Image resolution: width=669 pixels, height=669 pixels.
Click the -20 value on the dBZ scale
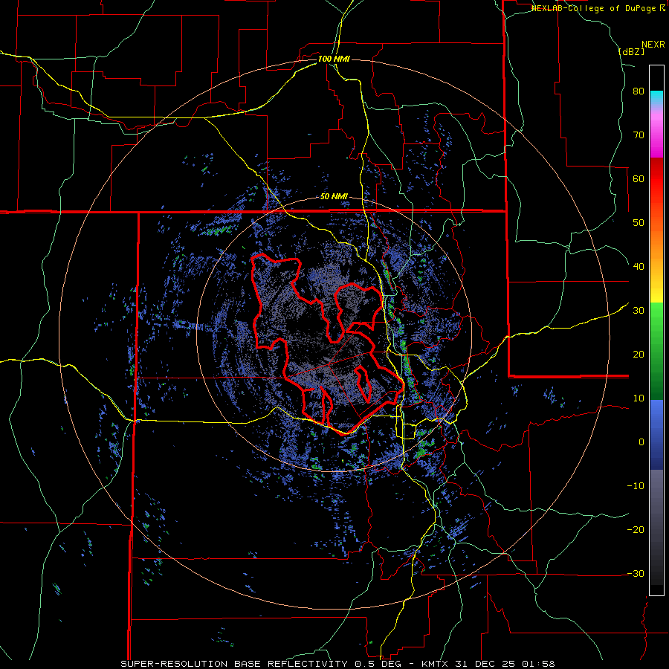pyautogui.click(x=636, y=529)
